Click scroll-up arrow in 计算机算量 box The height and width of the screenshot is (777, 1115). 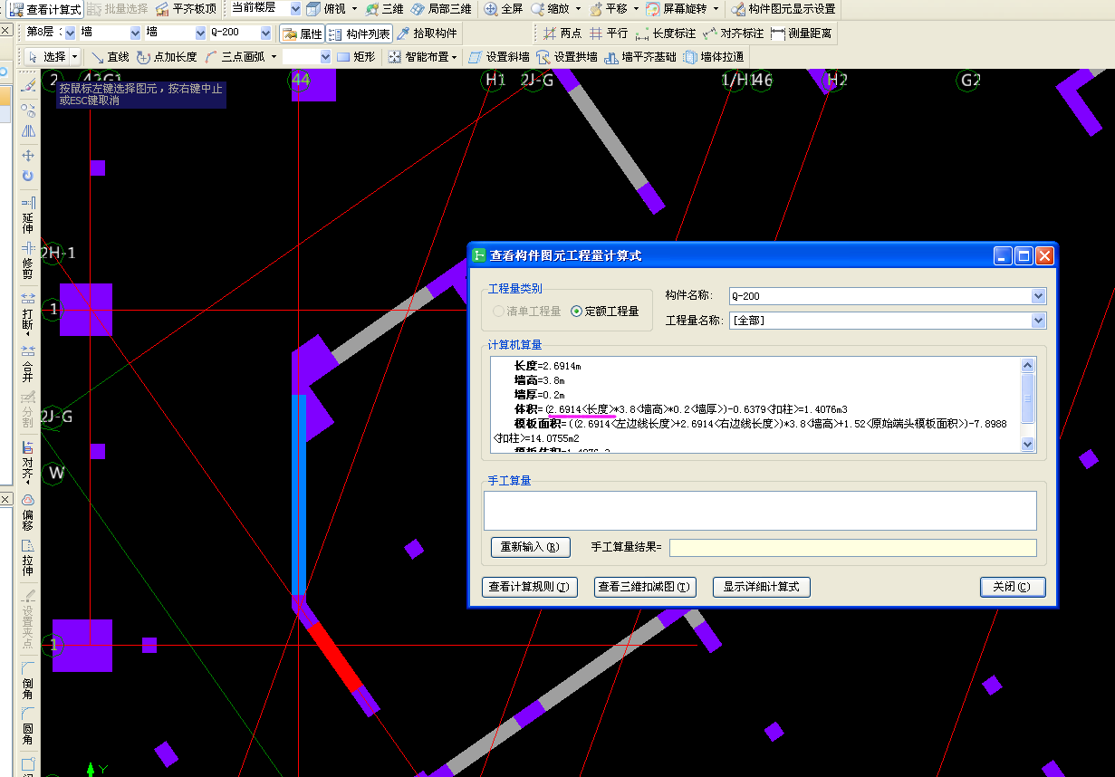pyautogui.click(x=1027, y=366)
